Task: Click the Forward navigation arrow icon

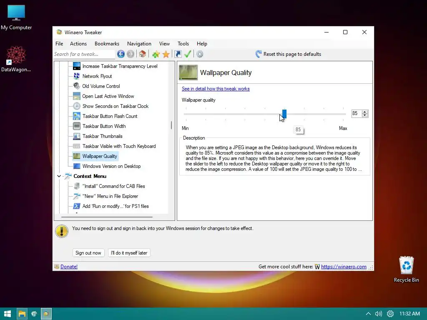Action: 131,54
